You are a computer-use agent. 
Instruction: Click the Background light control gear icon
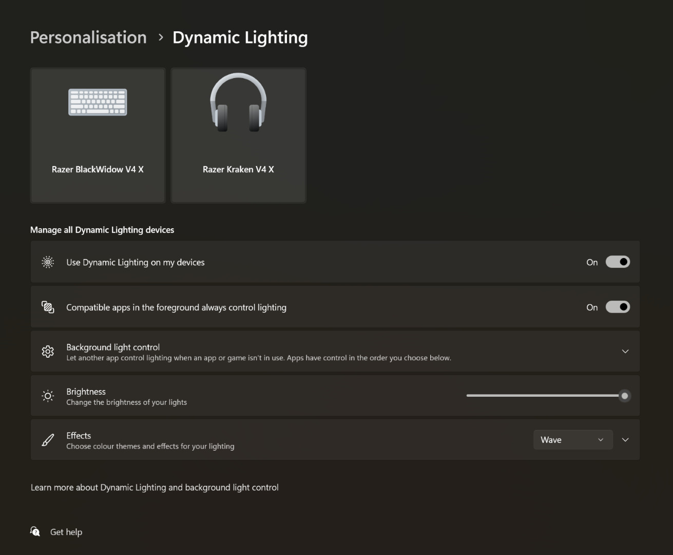[x=48, y=351]
